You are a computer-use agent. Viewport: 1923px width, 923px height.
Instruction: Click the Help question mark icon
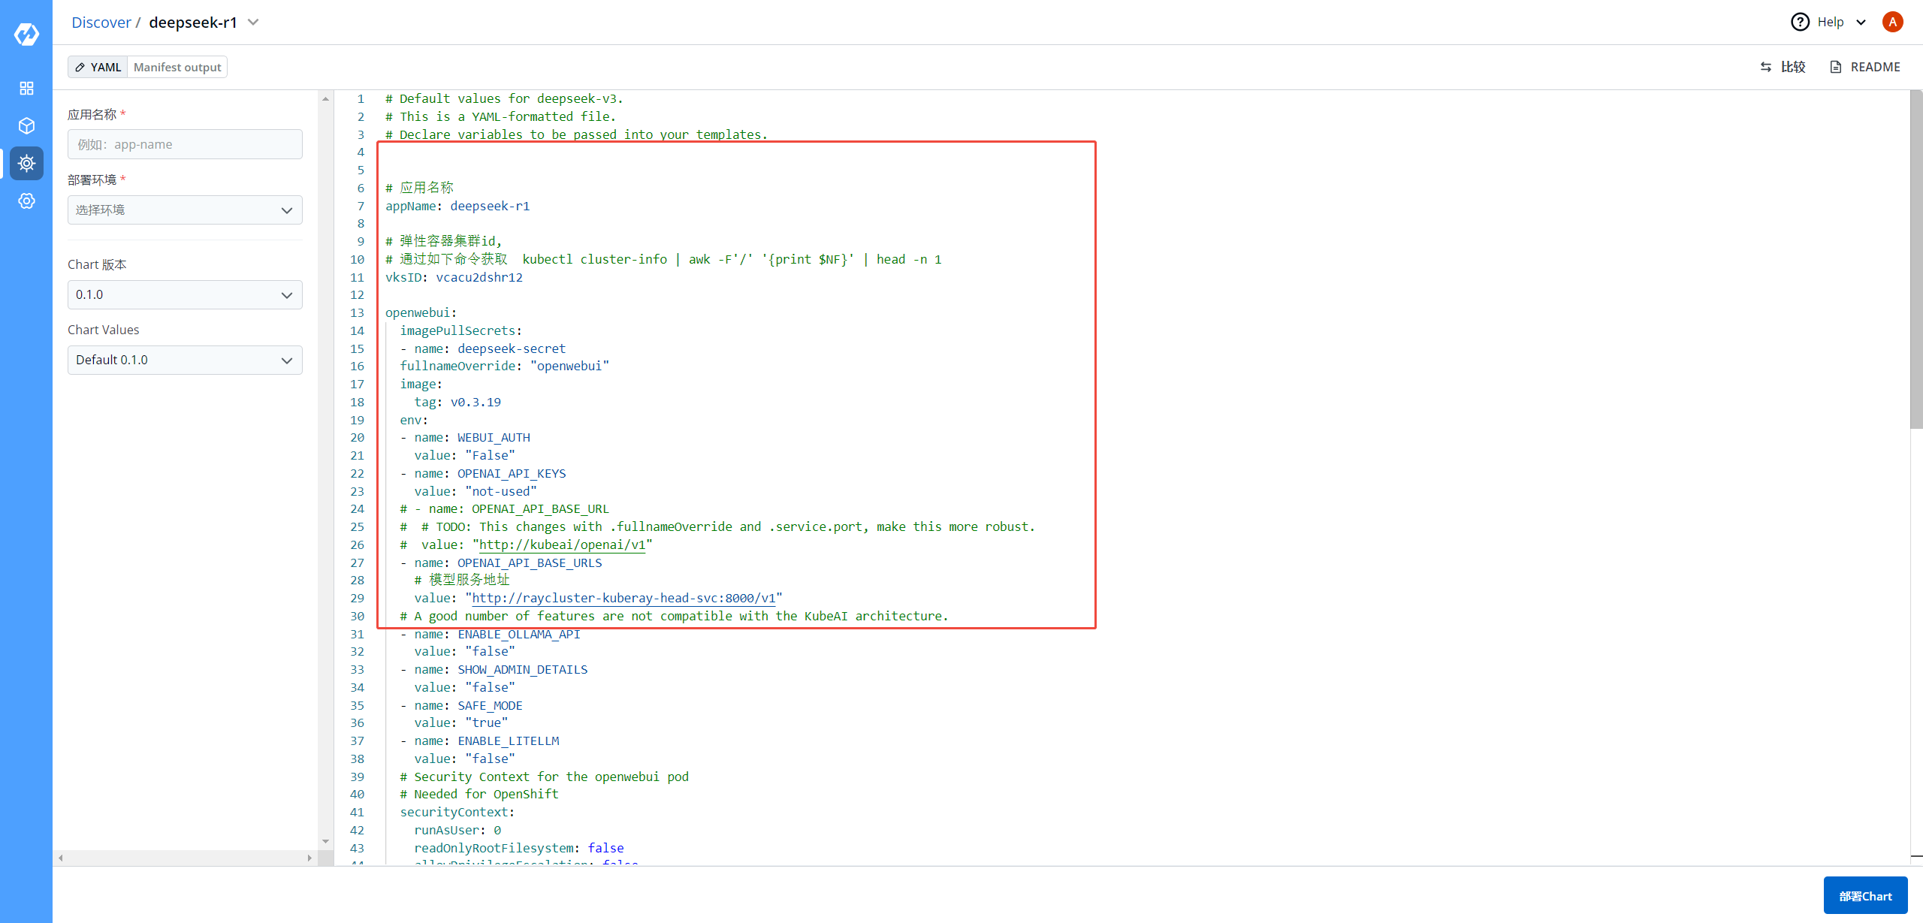tap(1800, 22)
